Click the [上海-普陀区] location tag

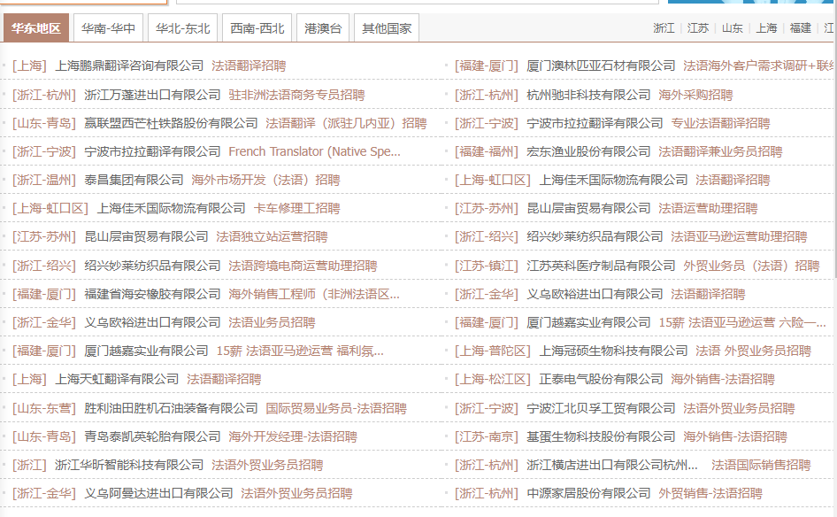tap(493, 351)
